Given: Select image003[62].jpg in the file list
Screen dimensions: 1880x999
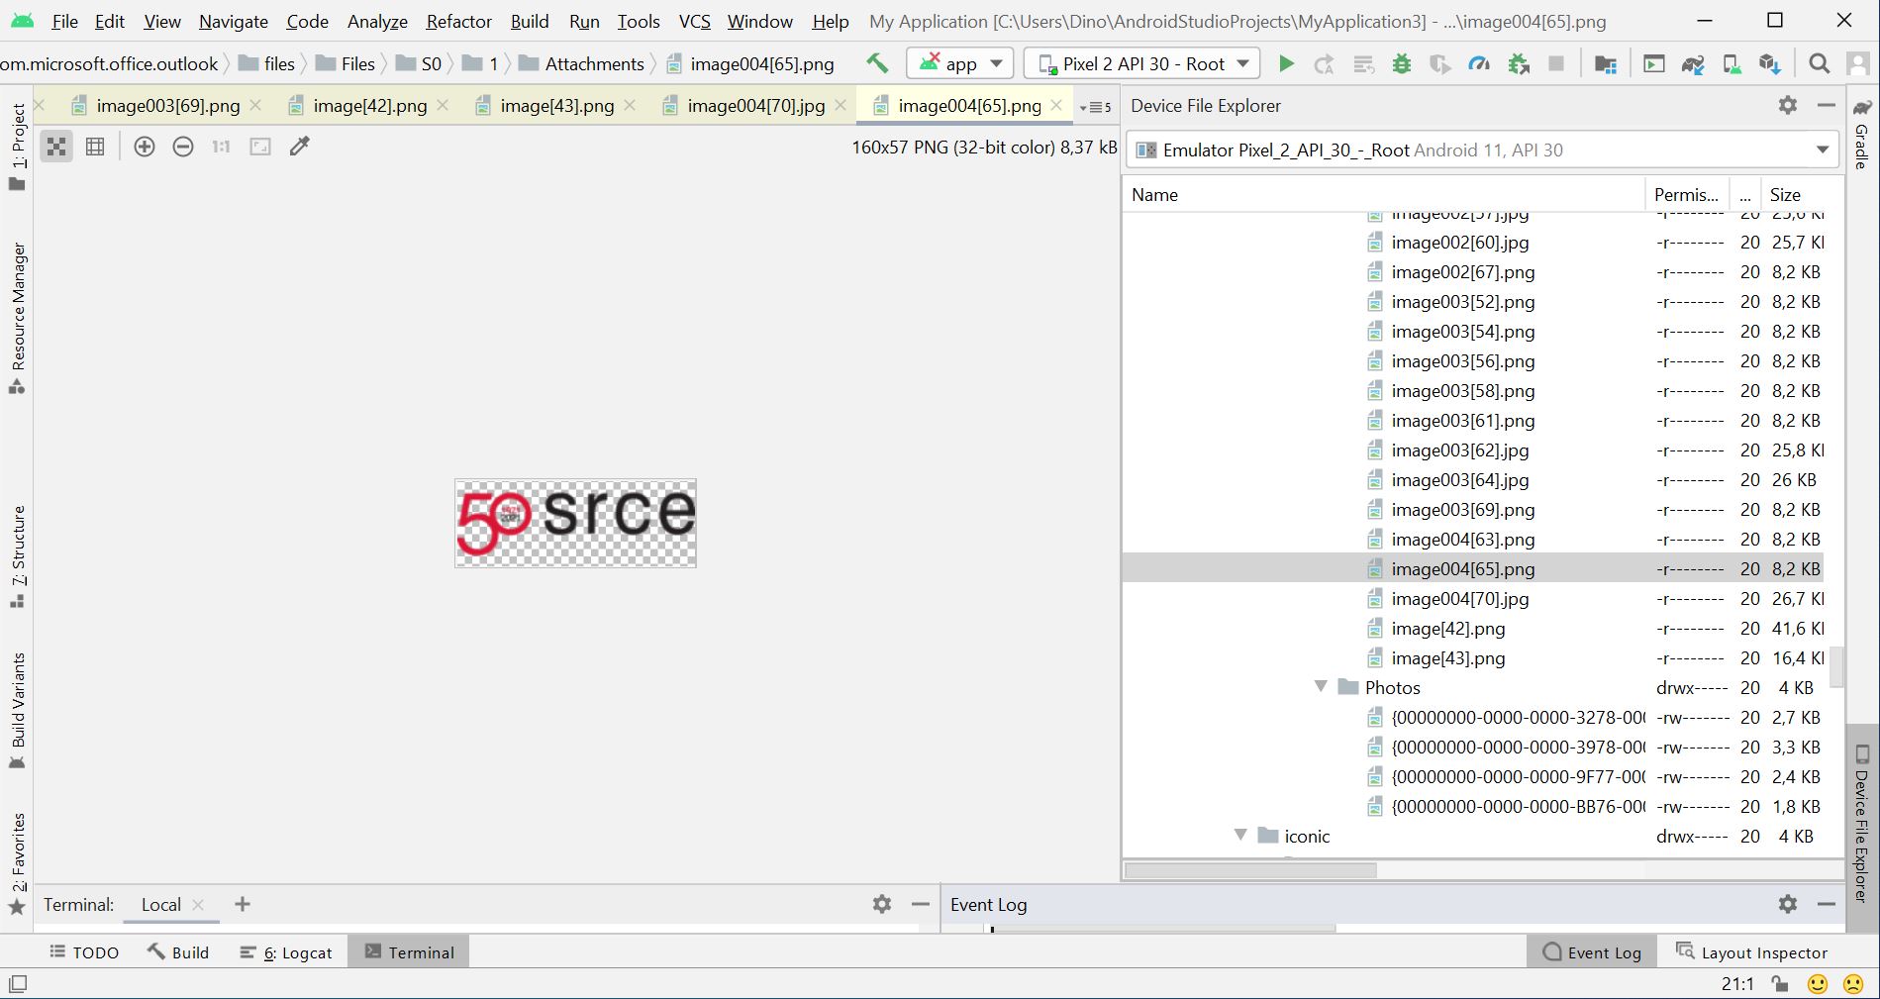Looking at the screenshot, I should coord(1459,450).
